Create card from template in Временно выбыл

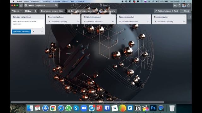tap(148, 22)
